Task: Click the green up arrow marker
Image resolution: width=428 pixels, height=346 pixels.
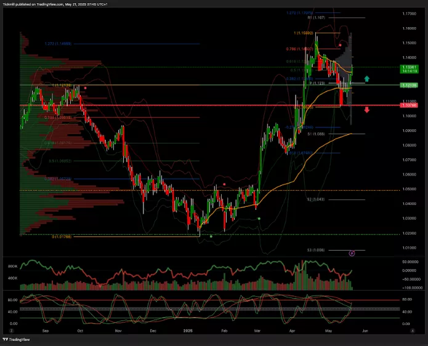Action: pos(367,78)
